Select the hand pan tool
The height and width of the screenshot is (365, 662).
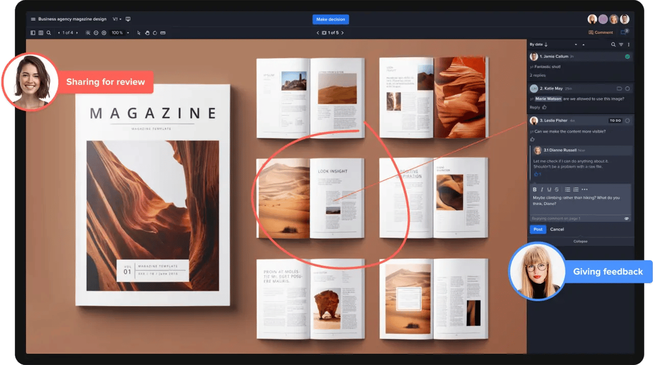[x=147, y=33]
